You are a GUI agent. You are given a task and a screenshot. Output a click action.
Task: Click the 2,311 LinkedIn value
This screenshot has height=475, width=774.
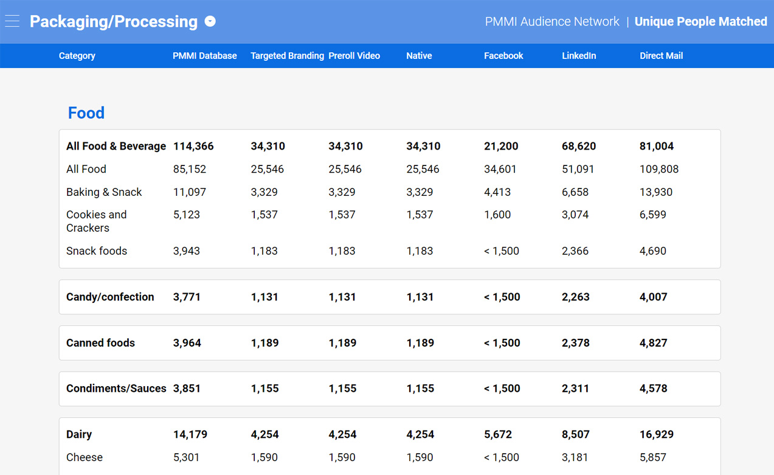(x=576, y=389)
